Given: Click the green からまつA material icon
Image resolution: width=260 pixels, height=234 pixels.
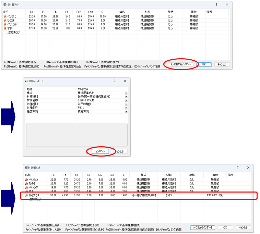Looking at the screenshot, I should (27, 195).
